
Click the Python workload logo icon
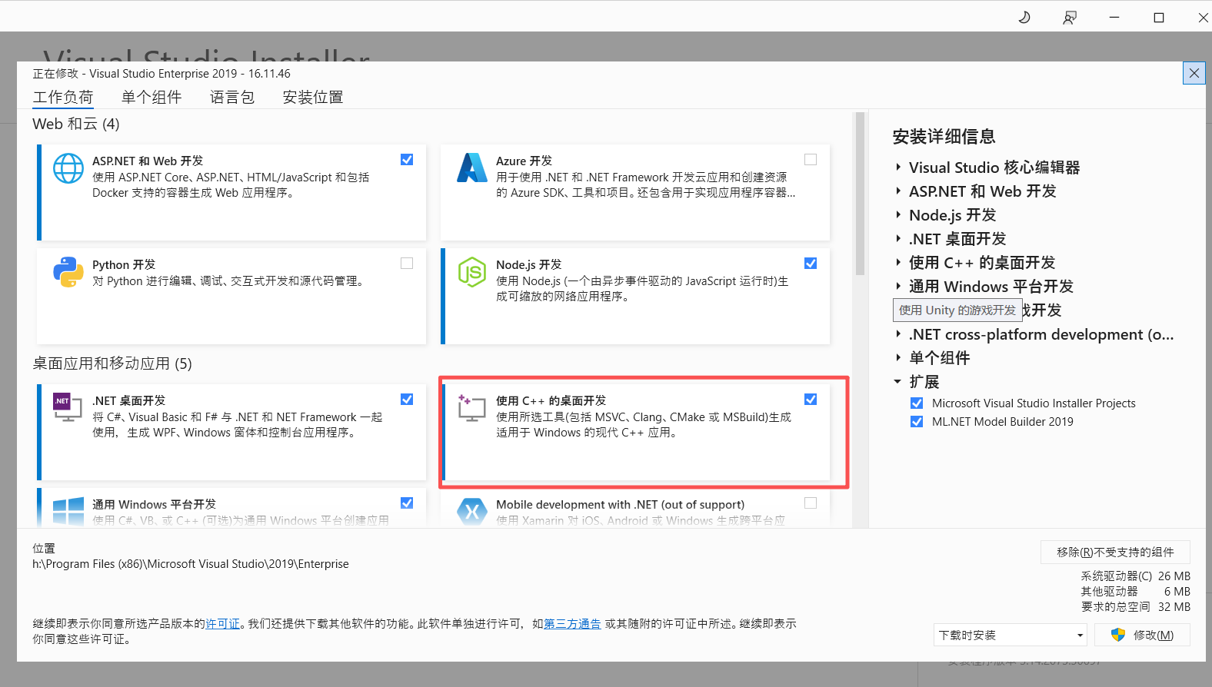[x=68, y=272]
